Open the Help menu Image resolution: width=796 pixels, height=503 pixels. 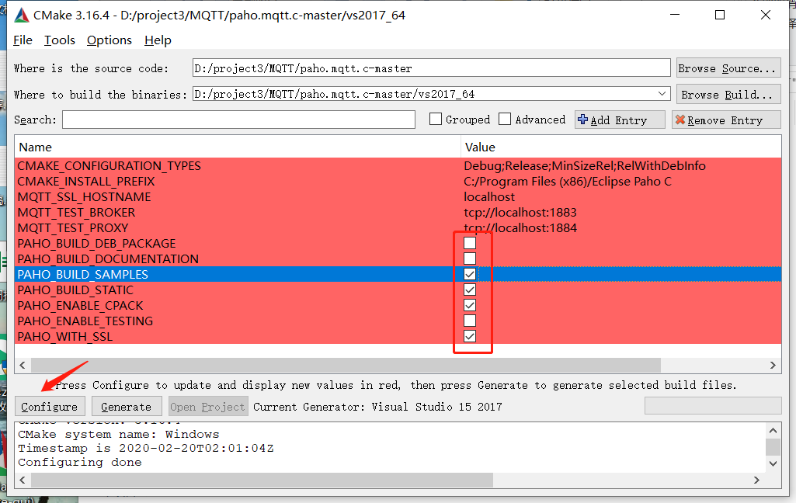158,40
